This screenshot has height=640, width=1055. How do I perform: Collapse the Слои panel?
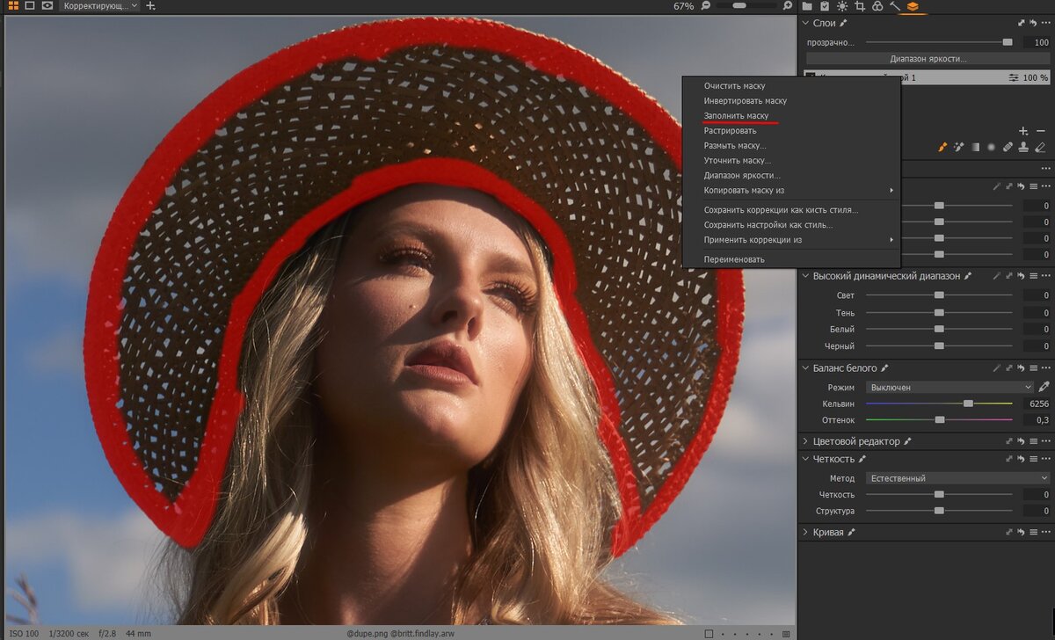pos(806,24)
